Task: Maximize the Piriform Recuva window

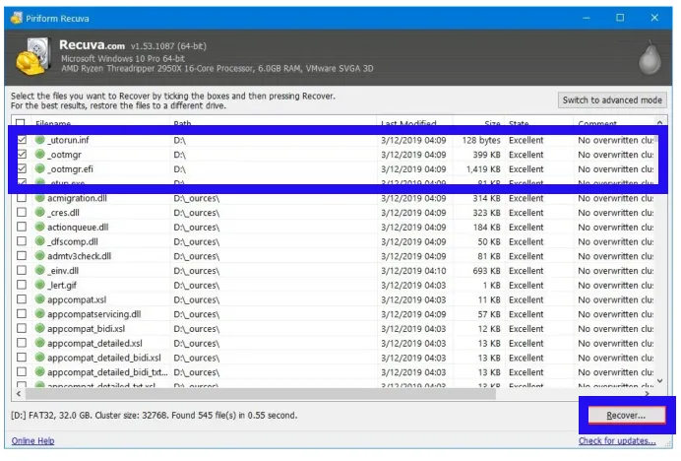Action: coord(620,18)
